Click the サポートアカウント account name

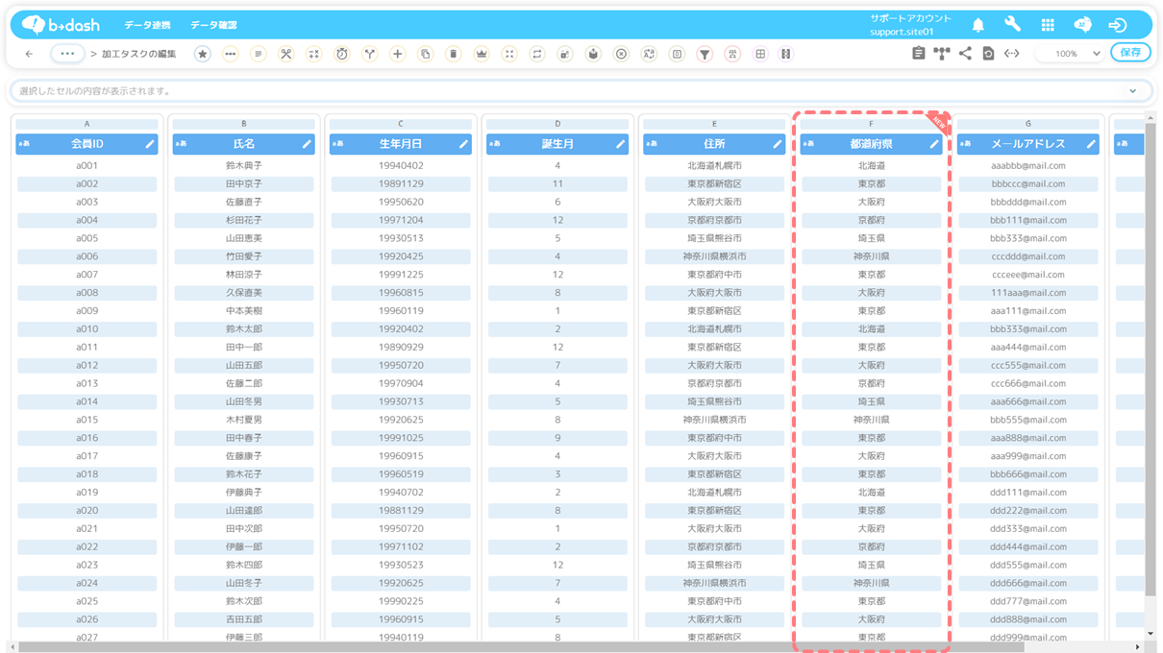coord(911,18)
